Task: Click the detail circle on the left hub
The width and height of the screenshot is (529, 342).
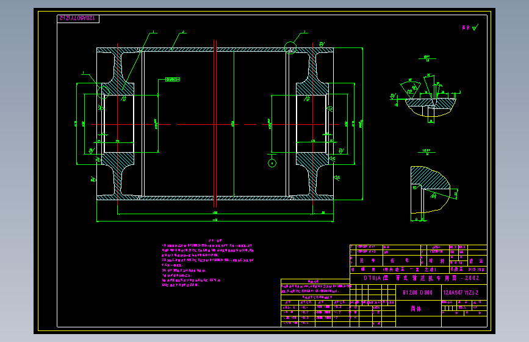Action: coord(103,92)
